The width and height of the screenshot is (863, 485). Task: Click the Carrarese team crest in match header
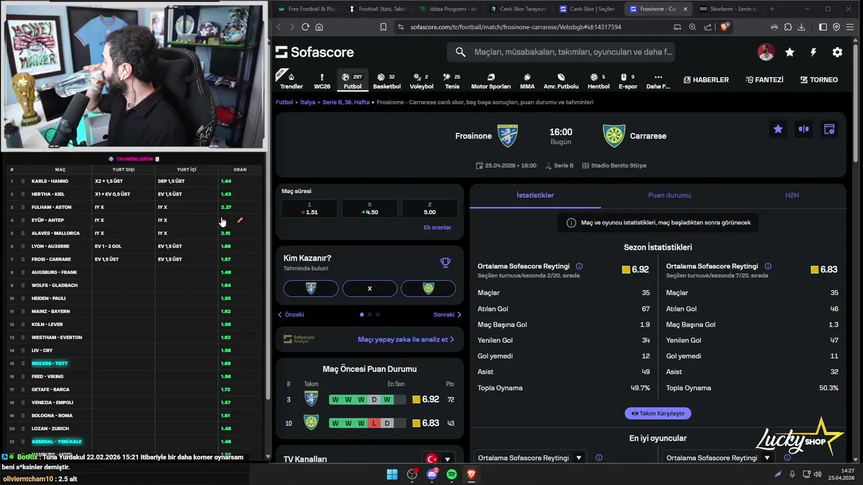(x=614, y=135)
